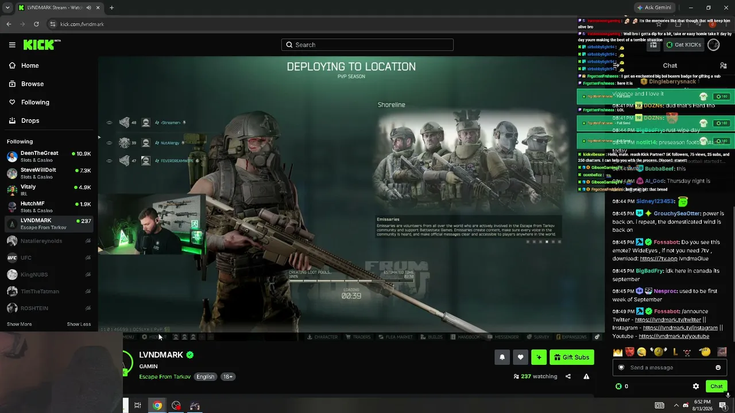This screenshot has width=735, height=413.
Task: Insert the crown quick emote
Action: pyautogui.click(x=618, y=352)
